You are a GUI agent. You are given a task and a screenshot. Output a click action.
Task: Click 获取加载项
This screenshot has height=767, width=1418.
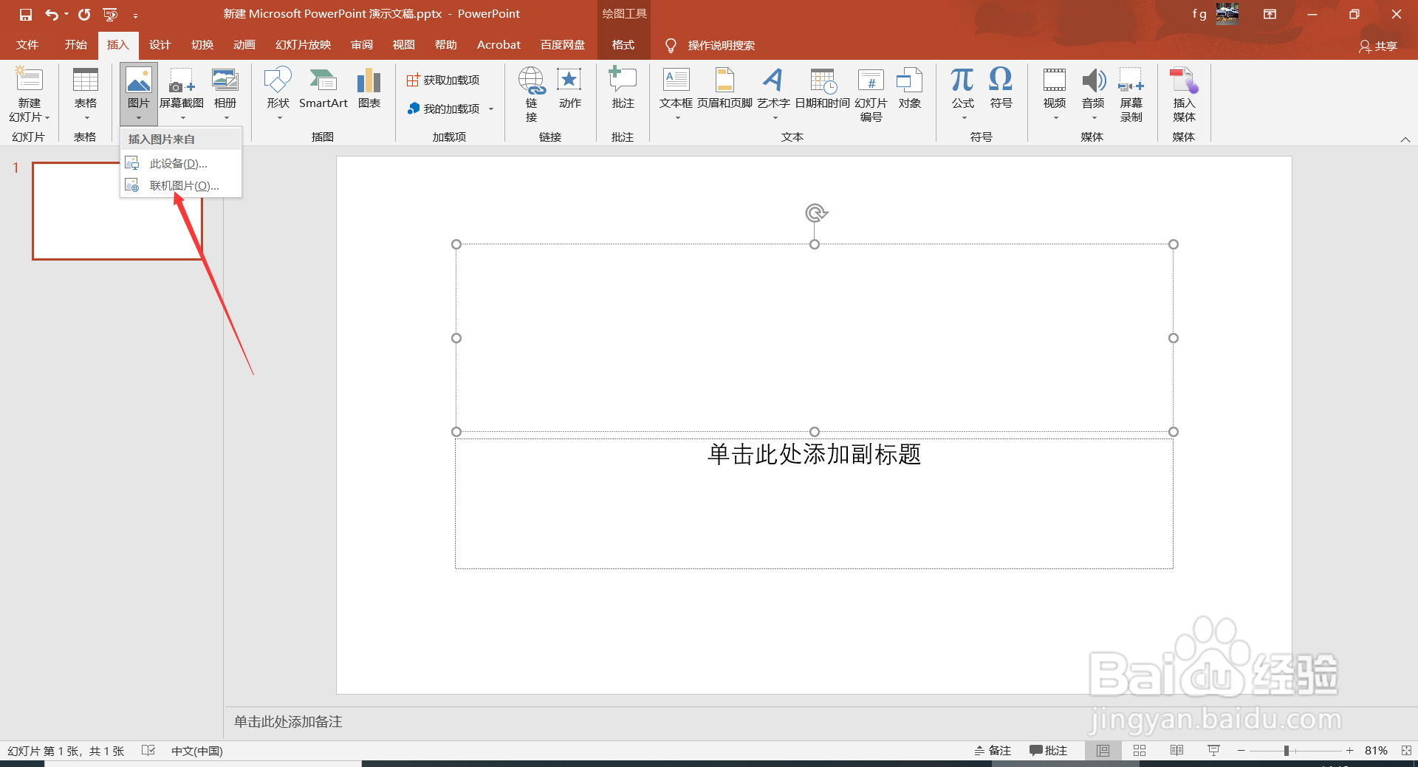pyautogui.click(x=444, y=80)
